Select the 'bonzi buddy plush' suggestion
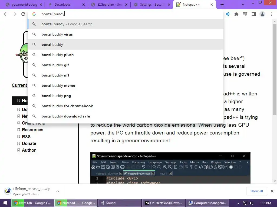 pyautogui.click(x=126, y=55)
